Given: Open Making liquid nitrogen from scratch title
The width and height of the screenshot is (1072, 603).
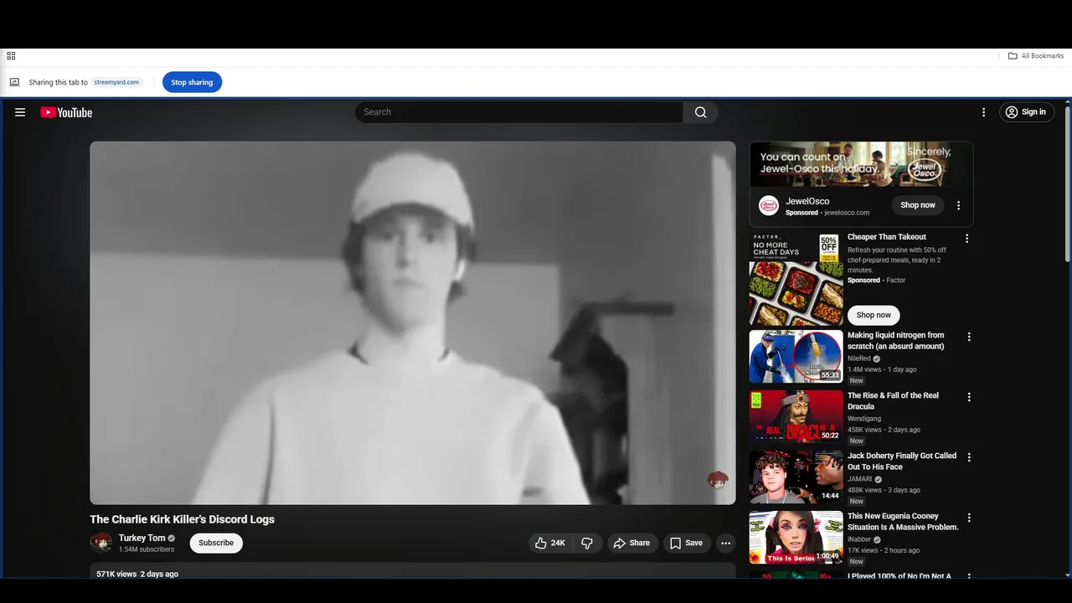Looking at the screenshot, I should tap(896, 341).
